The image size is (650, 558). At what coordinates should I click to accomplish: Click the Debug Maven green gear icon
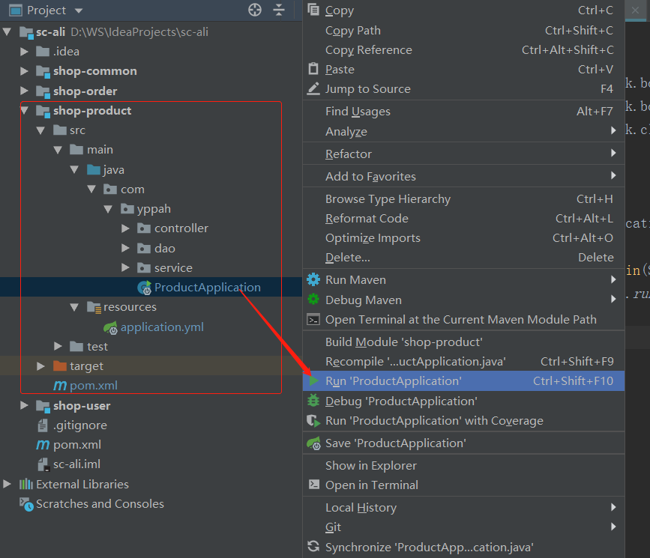313,299
